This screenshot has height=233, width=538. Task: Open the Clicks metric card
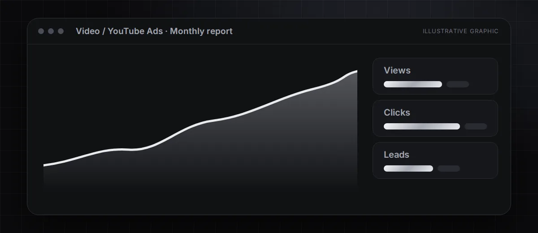(435, 118)
